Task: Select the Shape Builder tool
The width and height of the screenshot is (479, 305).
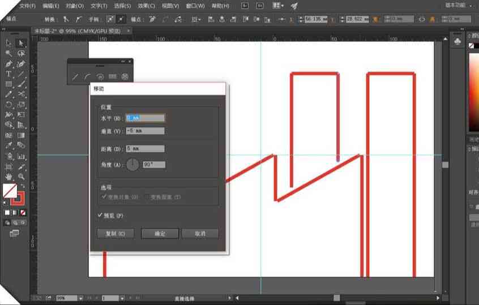Action: point(8,125)
